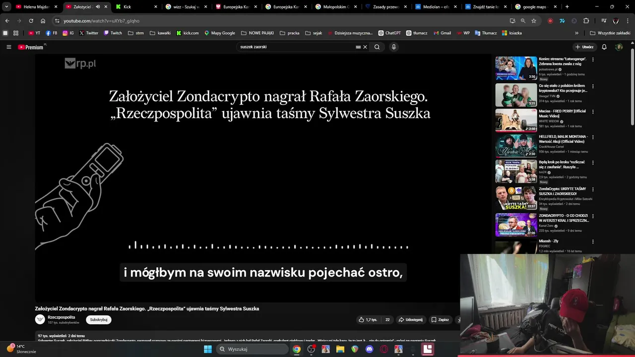Open the Mapy Google bookmark
This screenshot has height=357, width=635.
point(219,33)
